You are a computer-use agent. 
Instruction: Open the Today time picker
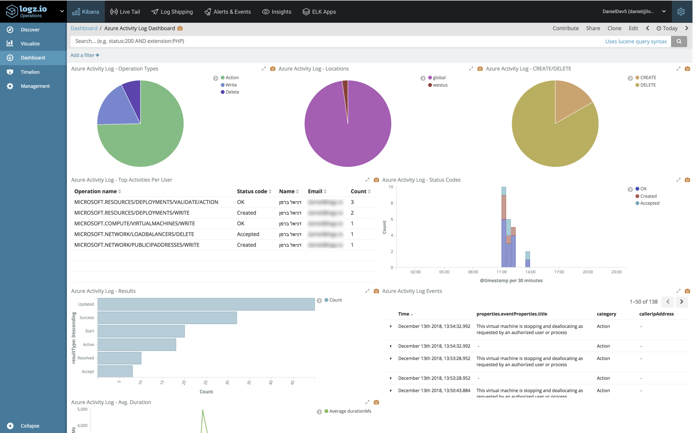click(667, 28)
